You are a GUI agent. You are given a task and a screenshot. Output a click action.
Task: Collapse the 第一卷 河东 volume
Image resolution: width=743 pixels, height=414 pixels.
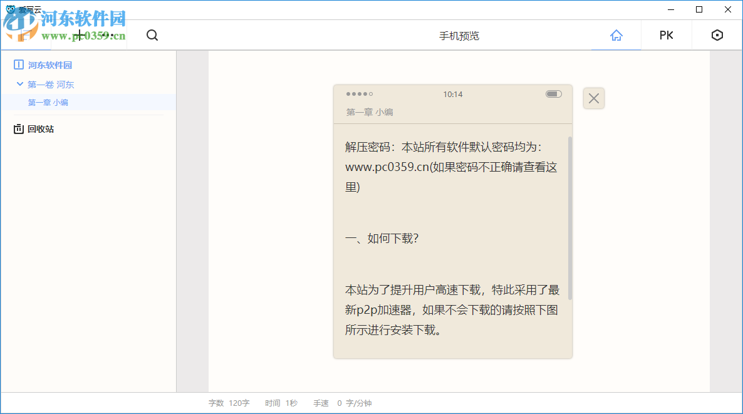tap(19, 84)
